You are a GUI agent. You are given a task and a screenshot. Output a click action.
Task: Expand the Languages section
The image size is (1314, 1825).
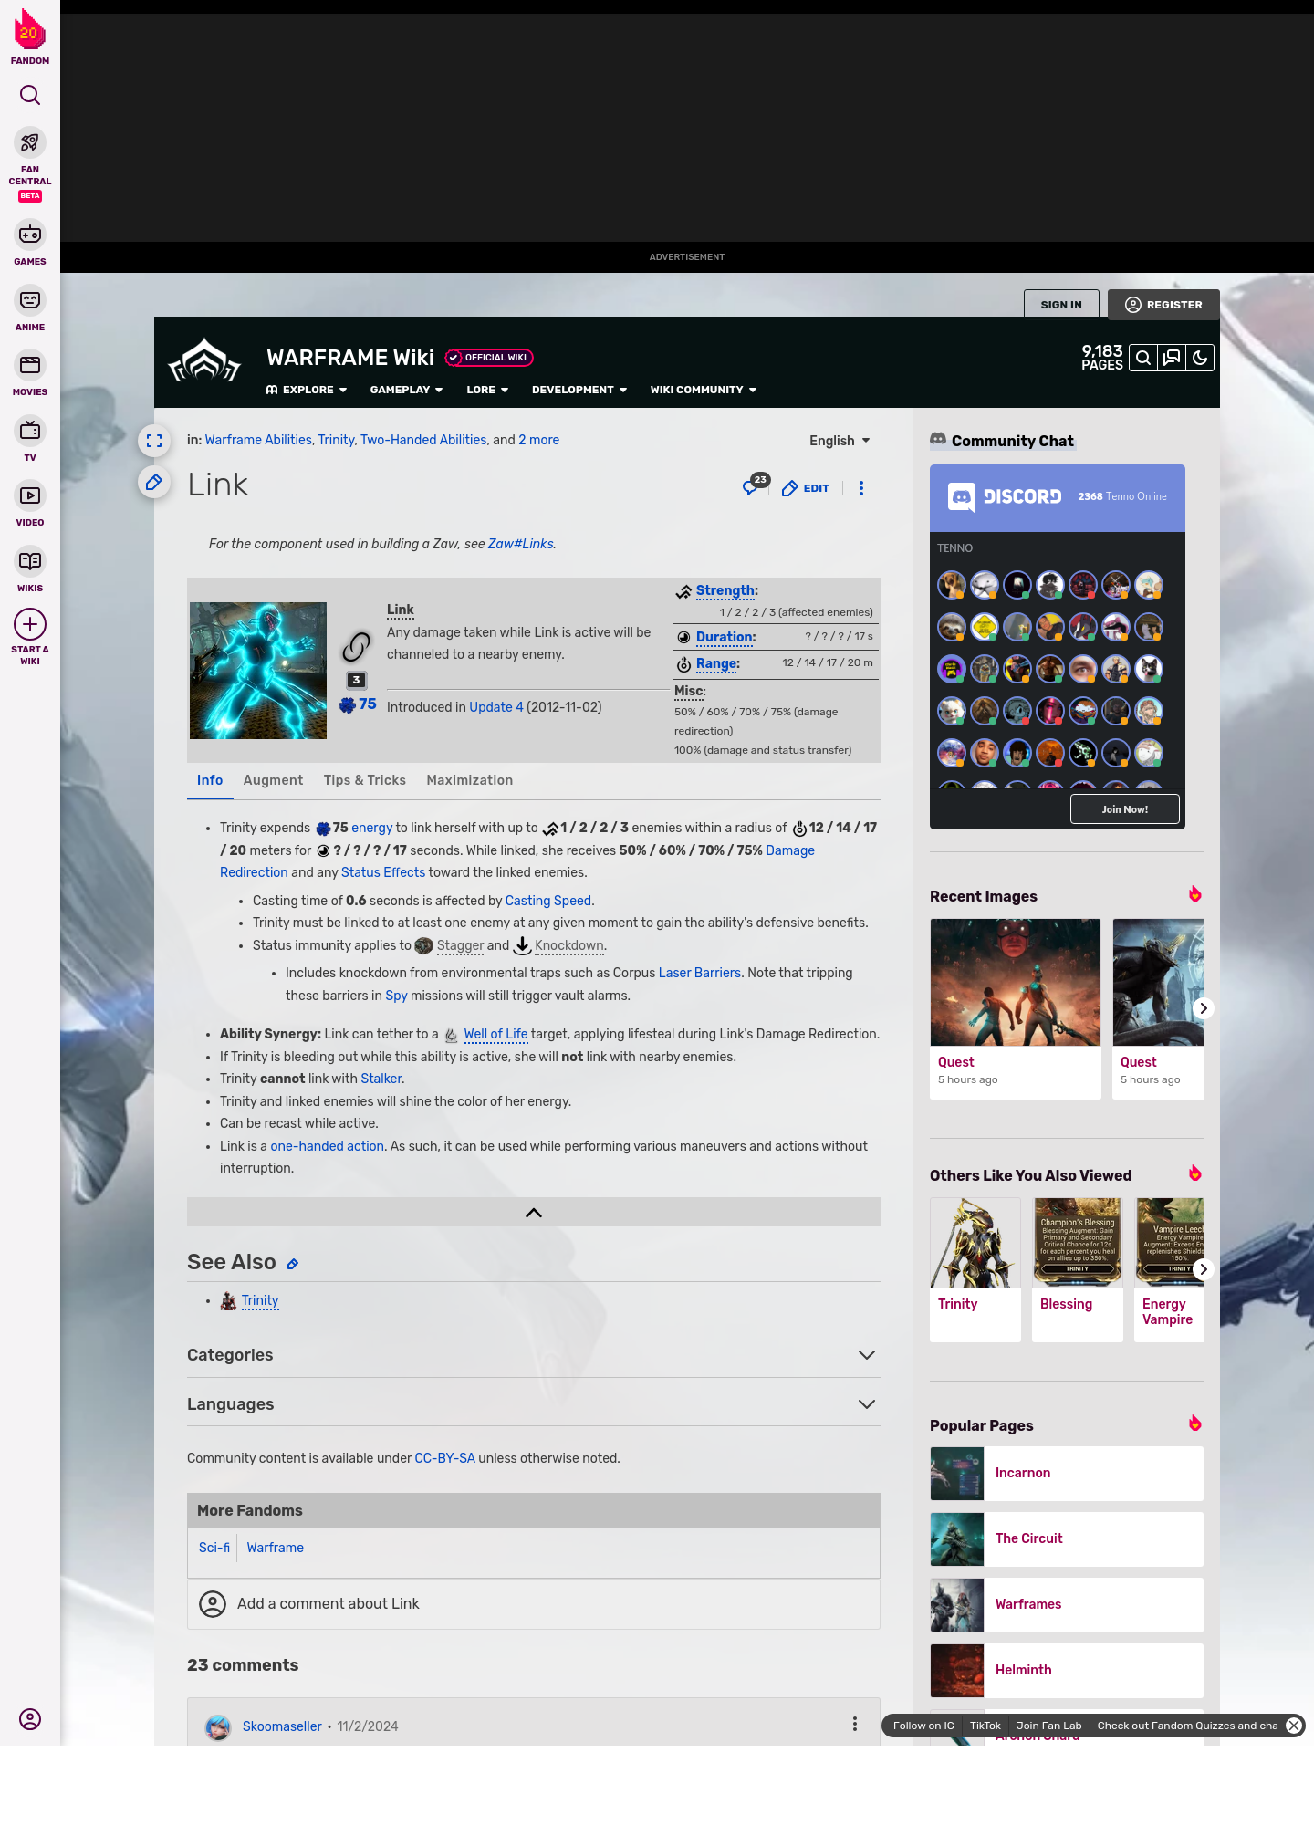click(866, 1404)
